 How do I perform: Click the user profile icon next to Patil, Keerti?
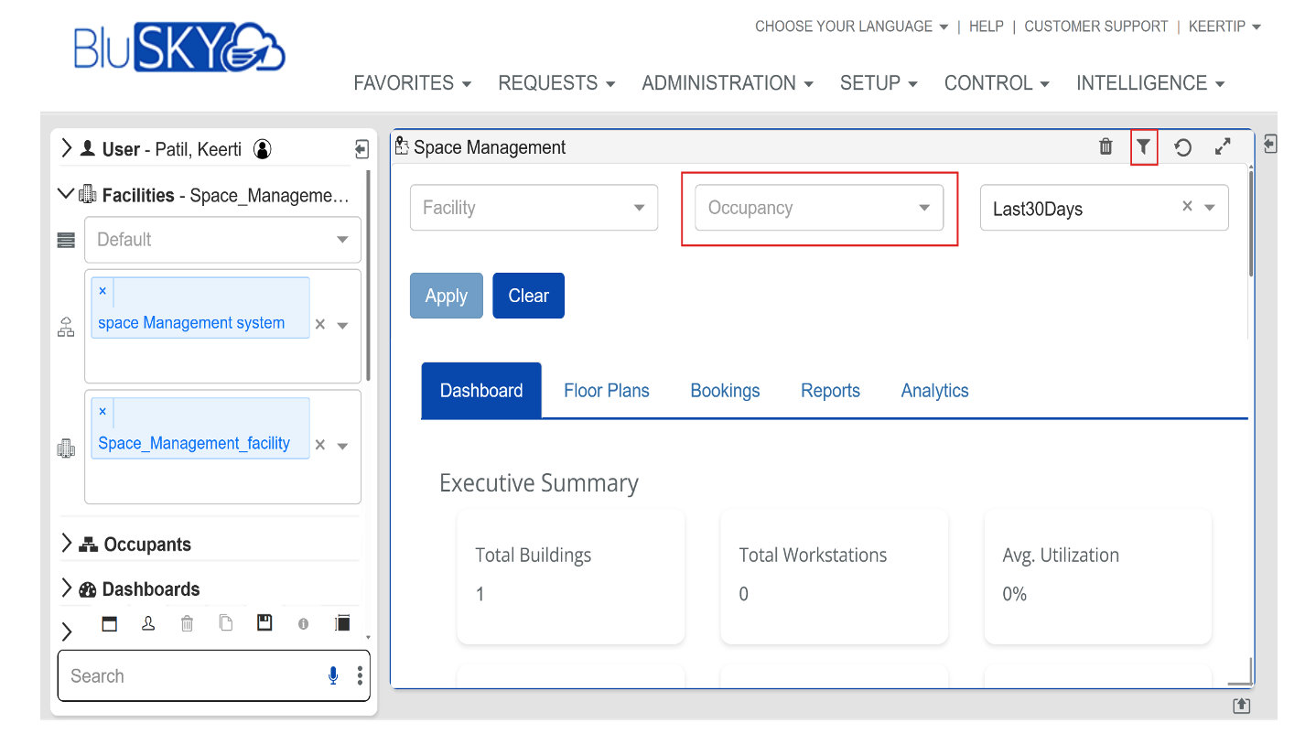(x=263, y=149)
